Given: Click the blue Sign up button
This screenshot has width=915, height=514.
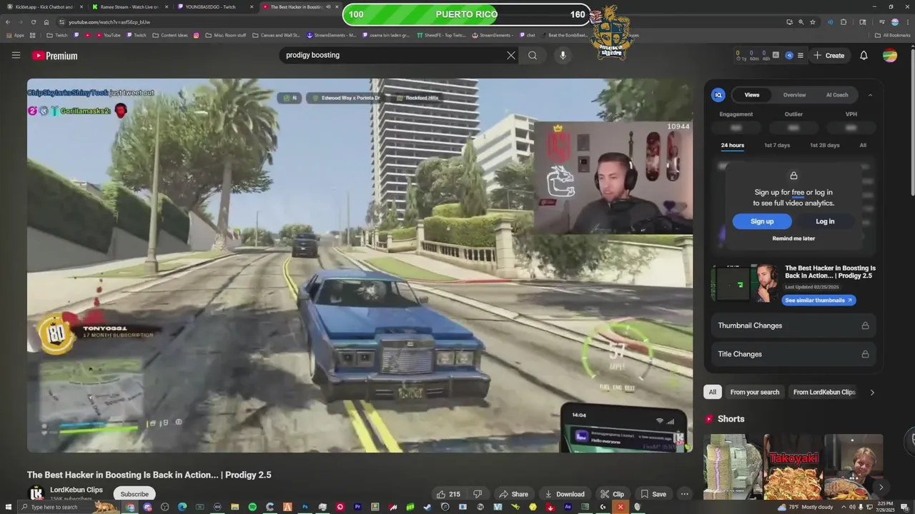Looking at the screenshot, I should coord(762,221).
